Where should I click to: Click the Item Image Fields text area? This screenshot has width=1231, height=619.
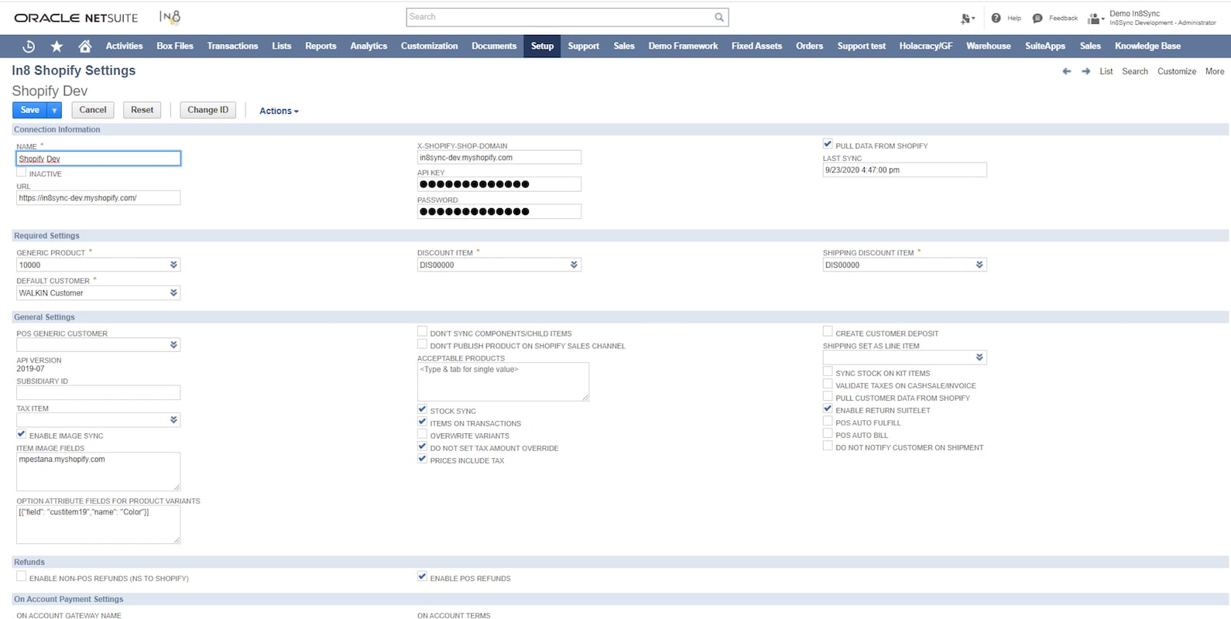click(98, 471)
